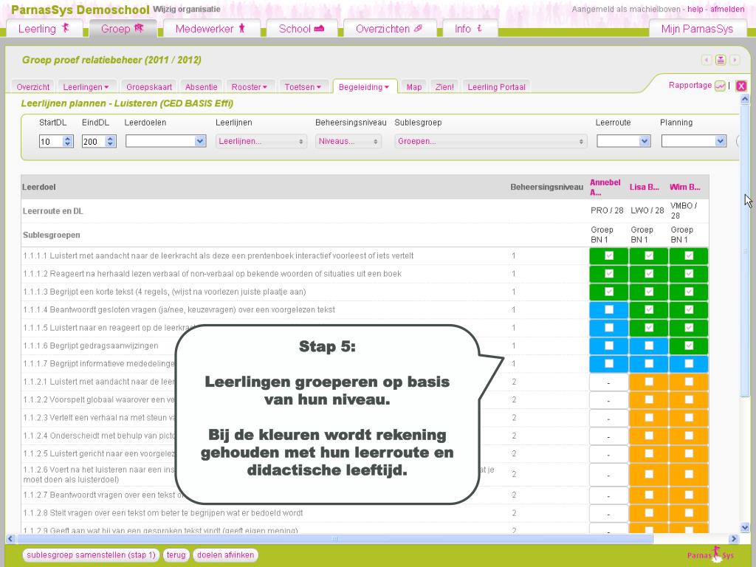This screenshot has width=756, height=567.
Task: Check Lisa's blue checkbox for goal 1.1.1.6
Action: 649,346
